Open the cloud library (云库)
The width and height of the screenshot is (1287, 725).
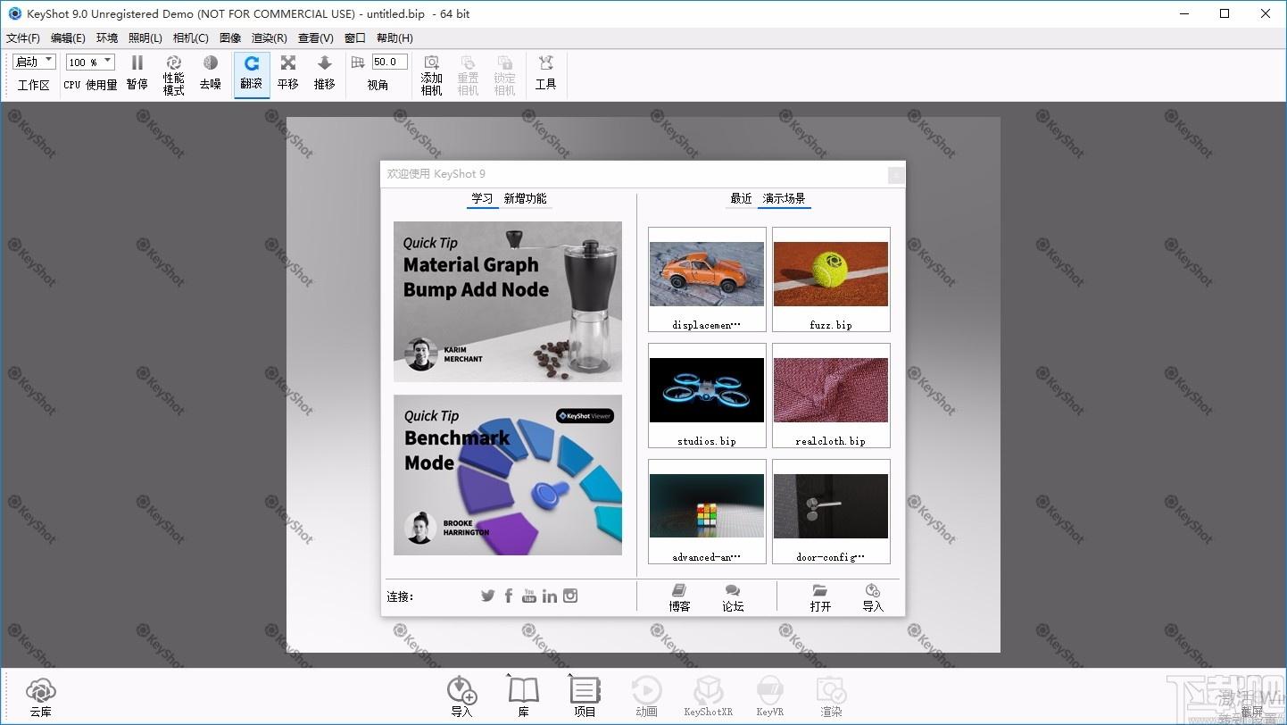(x=41, y=697)
